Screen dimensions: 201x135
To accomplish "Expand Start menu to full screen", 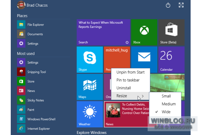I will pyautogui.click(x=181, y=5).
